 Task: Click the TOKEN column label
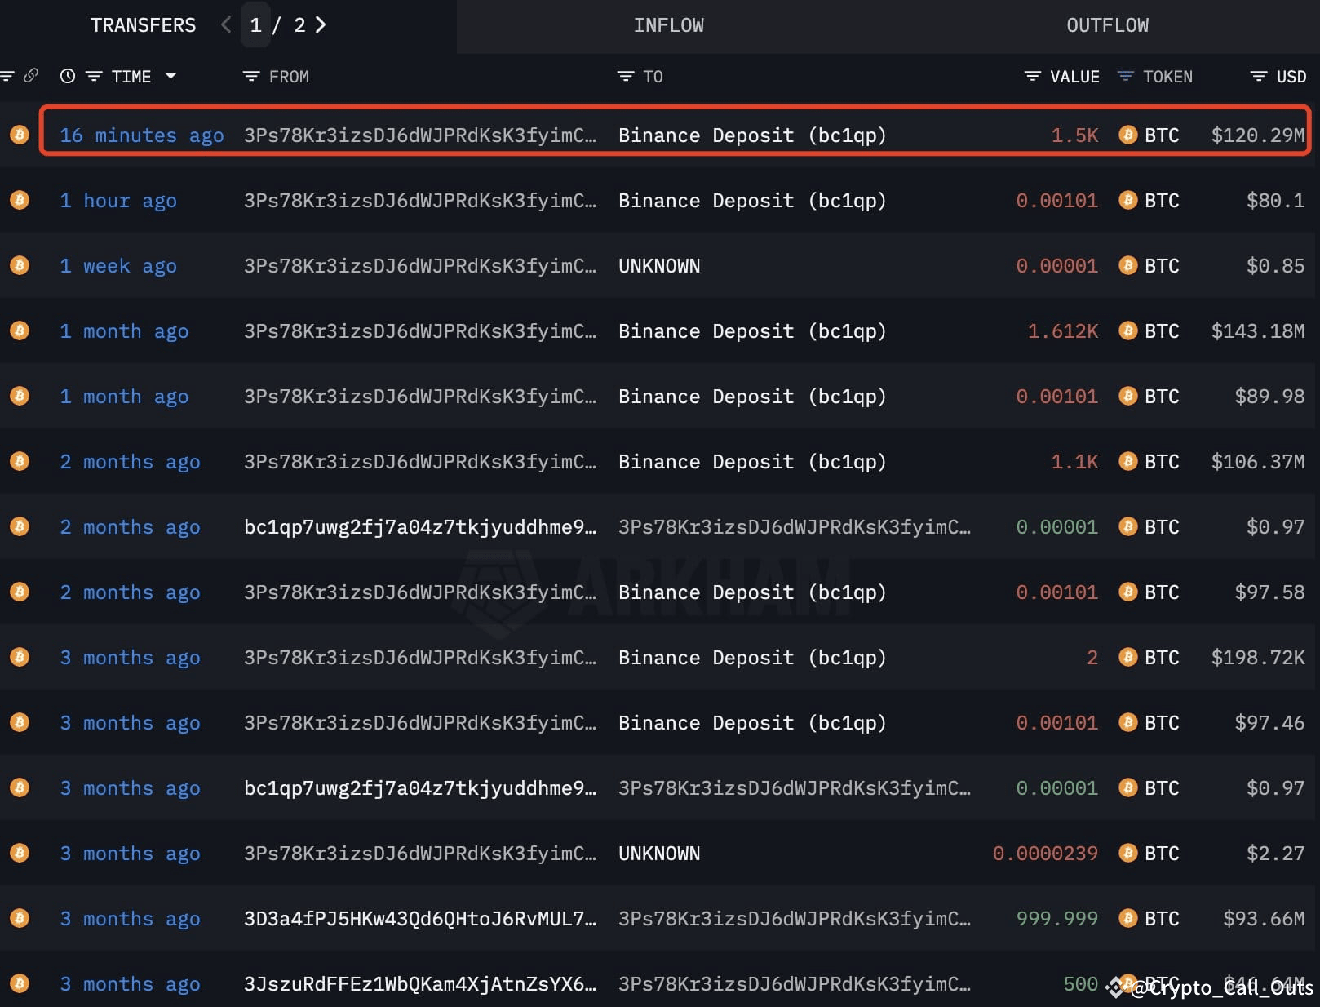click(x=1167, y=77)
